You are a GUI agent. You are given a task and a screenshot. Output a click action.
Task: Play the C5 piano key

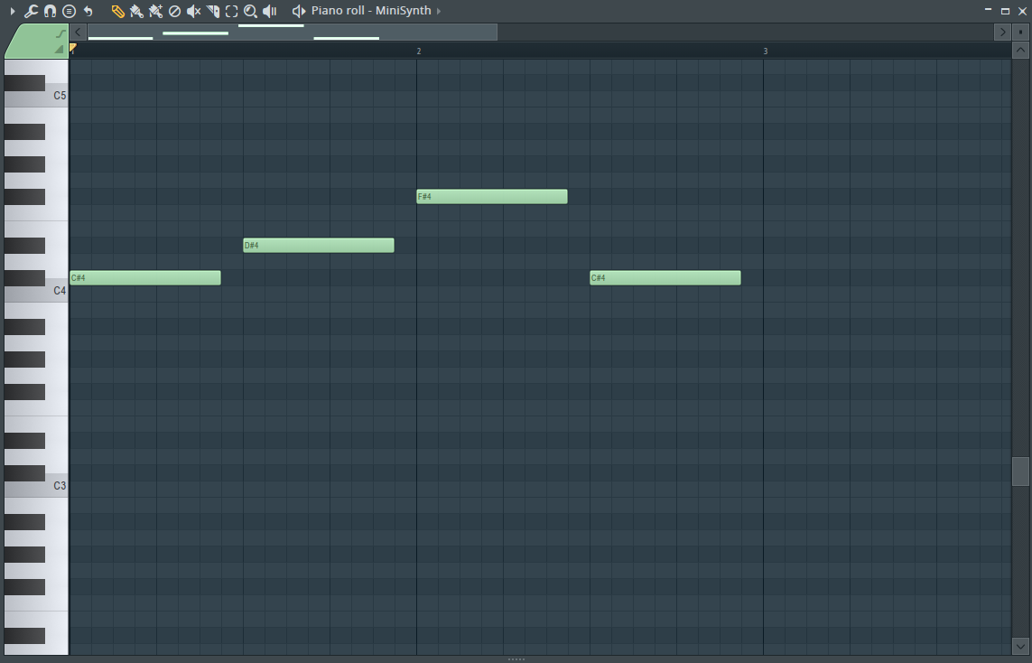(57, 96)
